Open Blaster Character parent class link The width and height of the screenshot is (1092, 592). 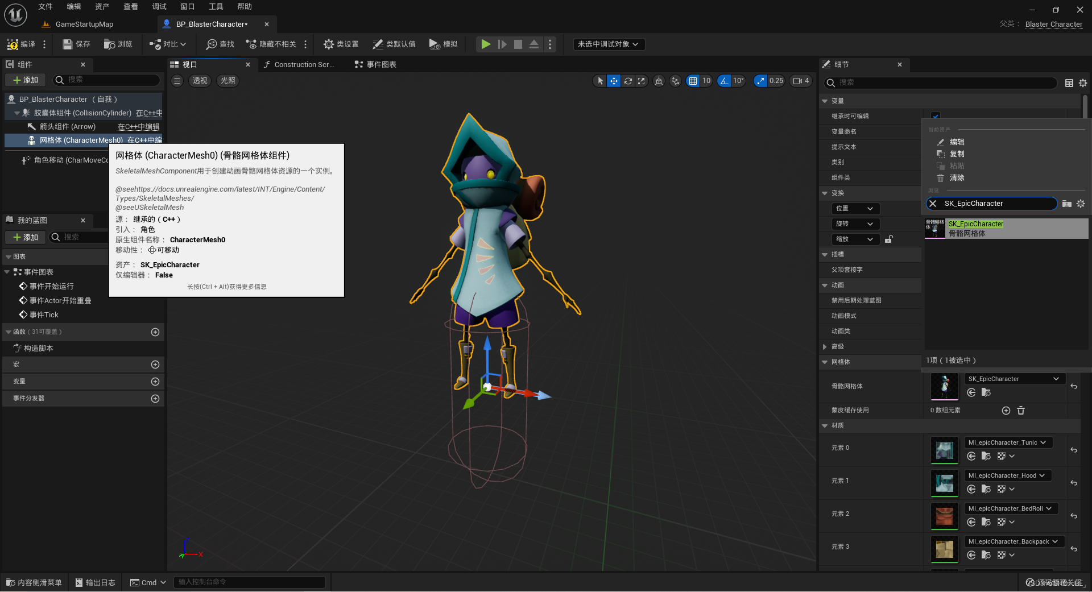click(x=1054, y=24)
